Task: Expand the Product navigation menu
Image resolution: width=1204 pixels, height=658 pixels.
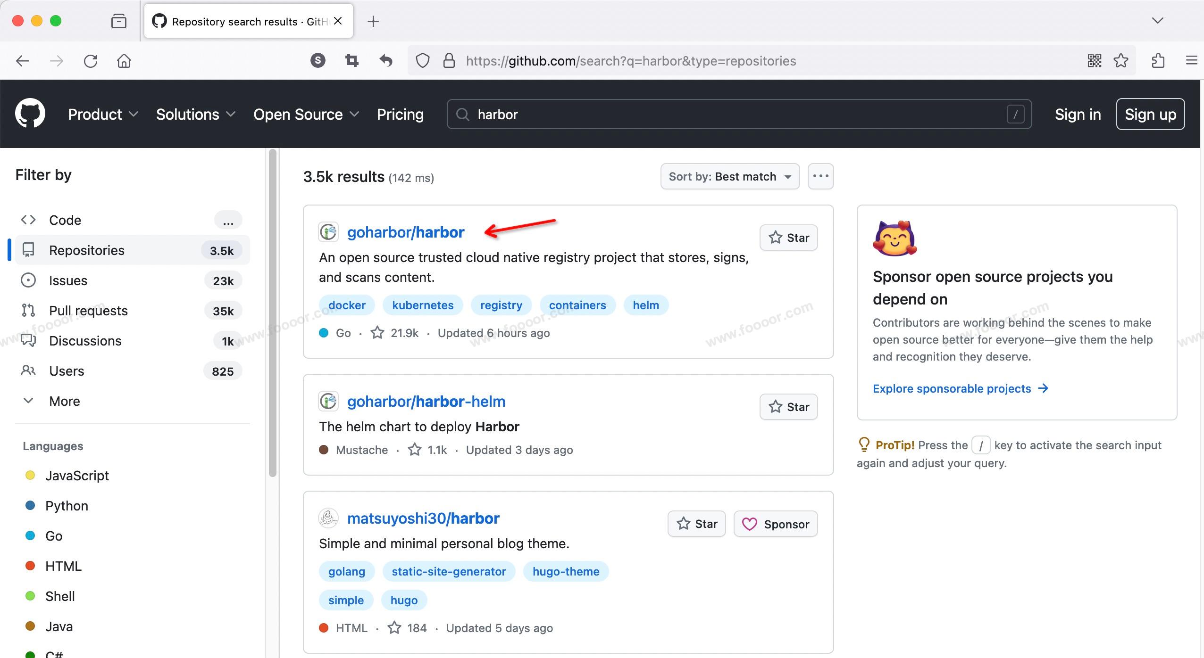Action: (103, 114)
